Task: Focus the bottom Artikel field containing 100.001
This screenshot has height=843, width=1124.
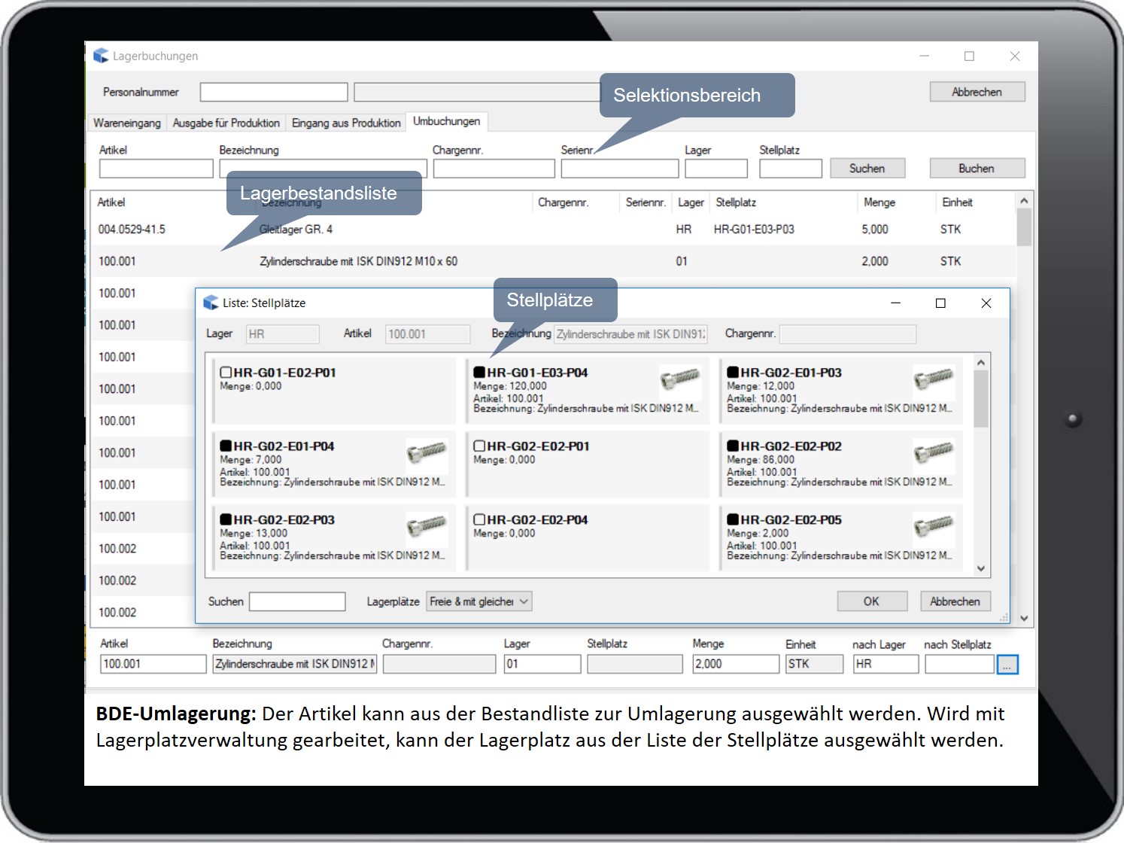Action: 153,664
